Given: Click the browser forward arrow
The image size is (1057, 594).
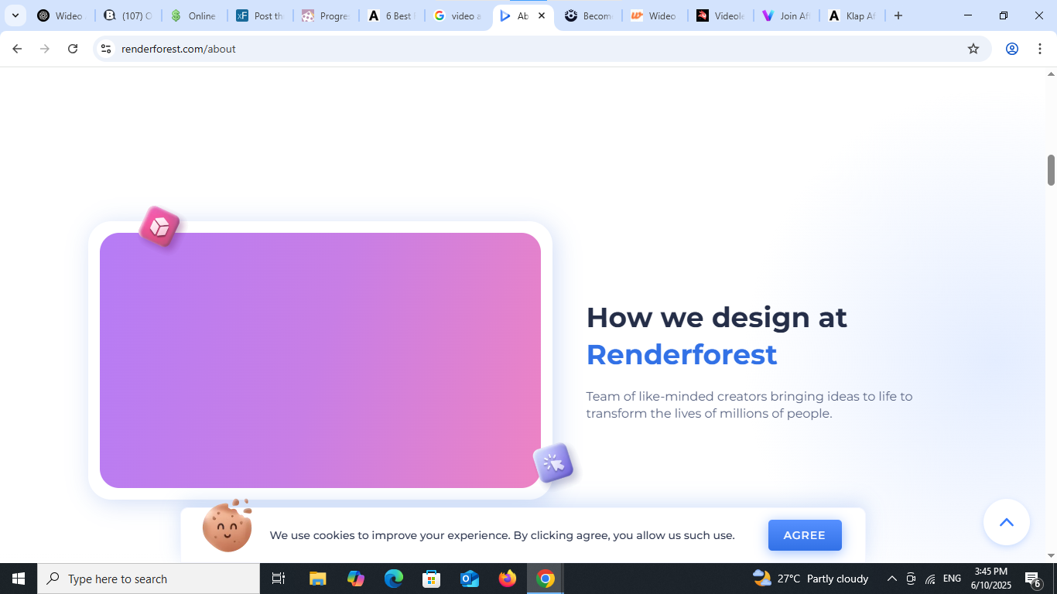Looking at the screenshot, I should (45, 49).
